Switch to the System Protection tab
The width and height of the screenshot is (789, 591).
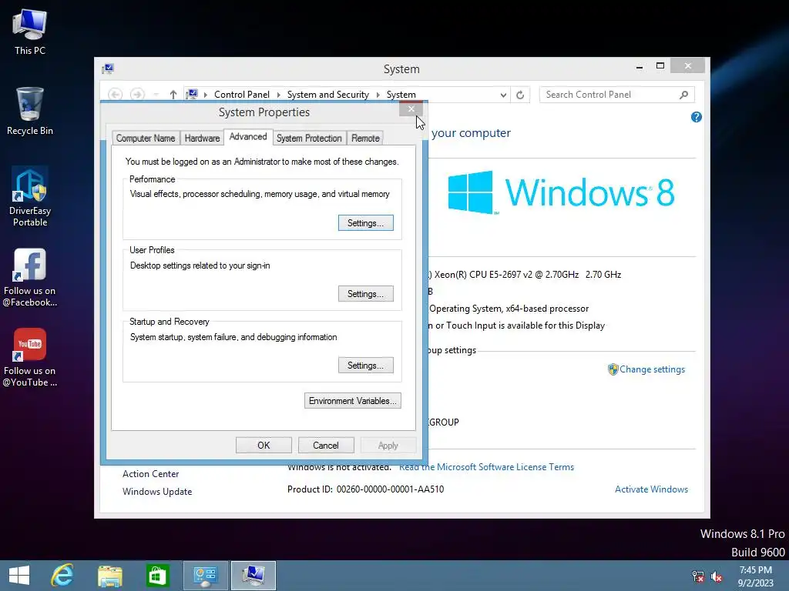[x=309, y=139]
